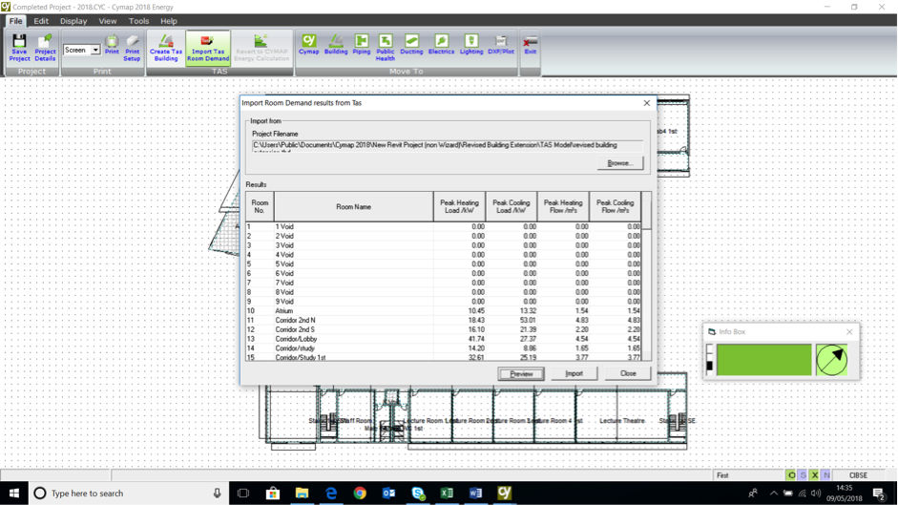This screenshot has width=898, height=505.
Task: Click the Peak Heating Load /kW column header
Action: point(459,207)
